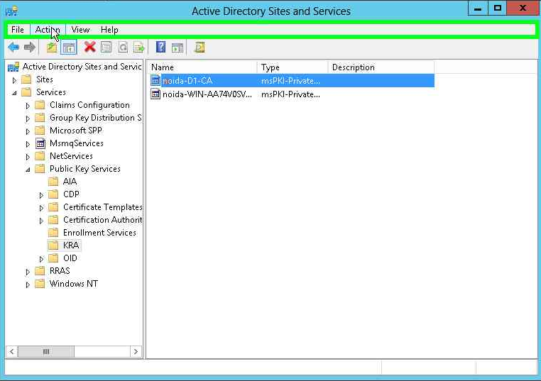Click the KRA folder icon

[x=53, y=245]
